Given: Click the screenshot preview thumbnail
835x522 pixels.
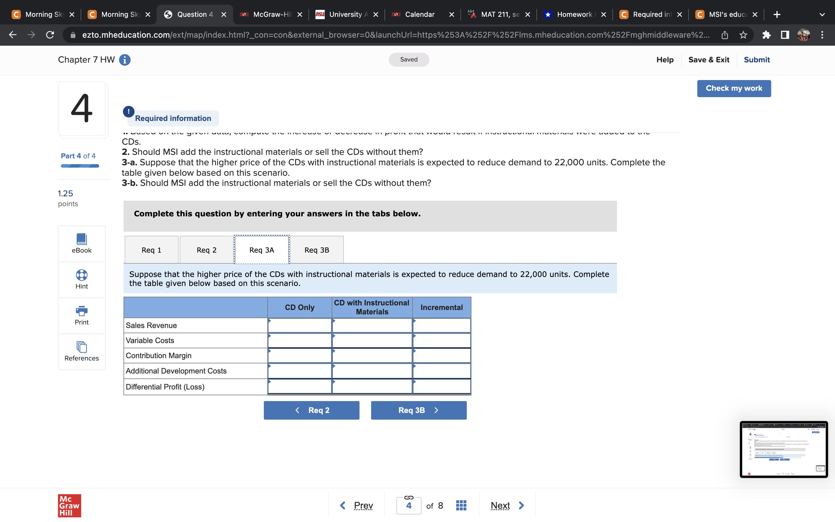Looking at the screenshot, I should 783,449.
